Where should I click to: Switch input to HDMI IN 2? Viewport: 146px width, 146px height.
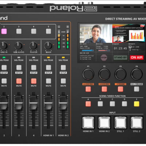pos(104,123)
